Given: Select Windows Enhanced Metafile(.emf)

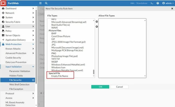Looking at the screenshot, I should pyautogui.click(x=68, y=65).
